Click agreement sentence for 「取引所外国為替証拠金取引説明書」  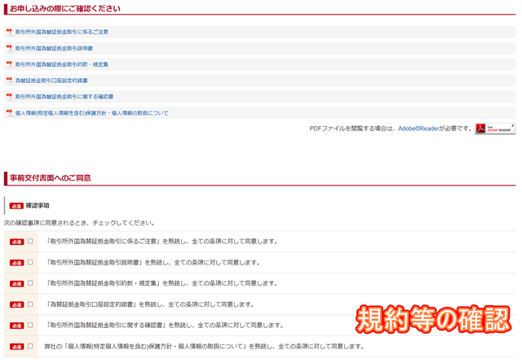click(x=153, y=262)
